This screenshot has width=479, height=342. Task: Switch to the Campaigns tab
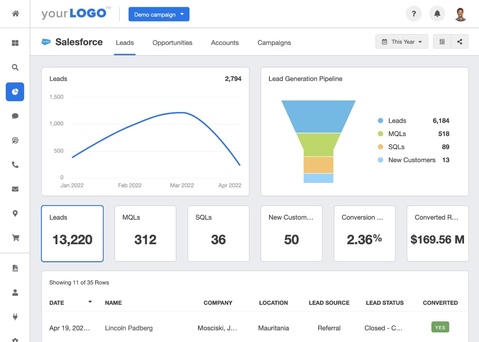coord(274,43)
